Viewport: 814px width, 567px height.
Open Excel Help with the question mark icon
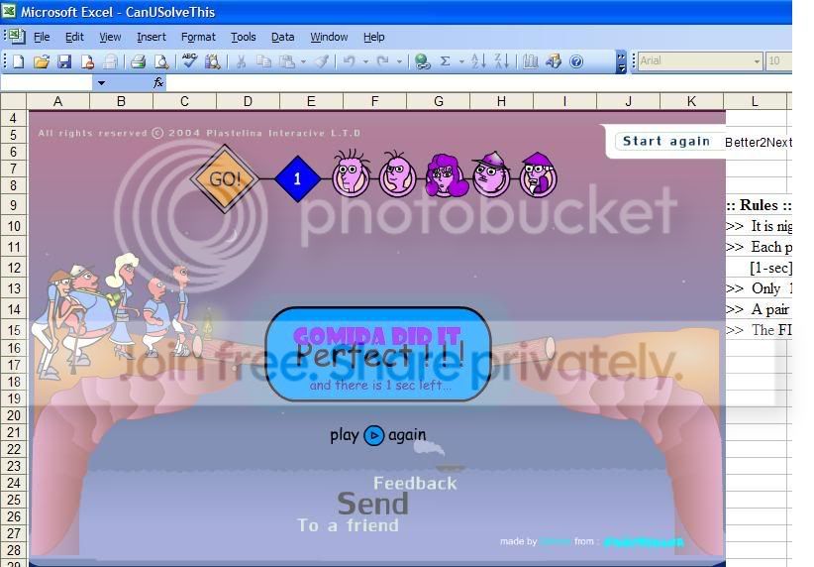click(x=576, y=61)
